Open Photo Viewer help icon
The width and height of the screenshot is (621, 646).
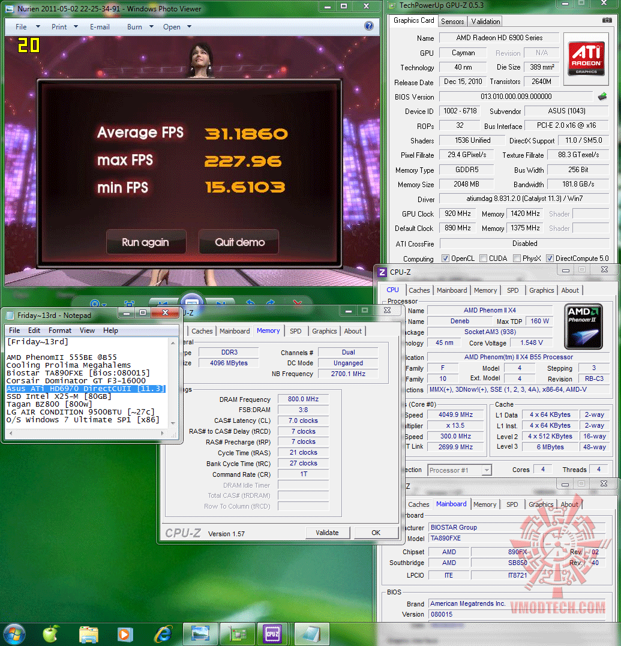coord(369,26)
